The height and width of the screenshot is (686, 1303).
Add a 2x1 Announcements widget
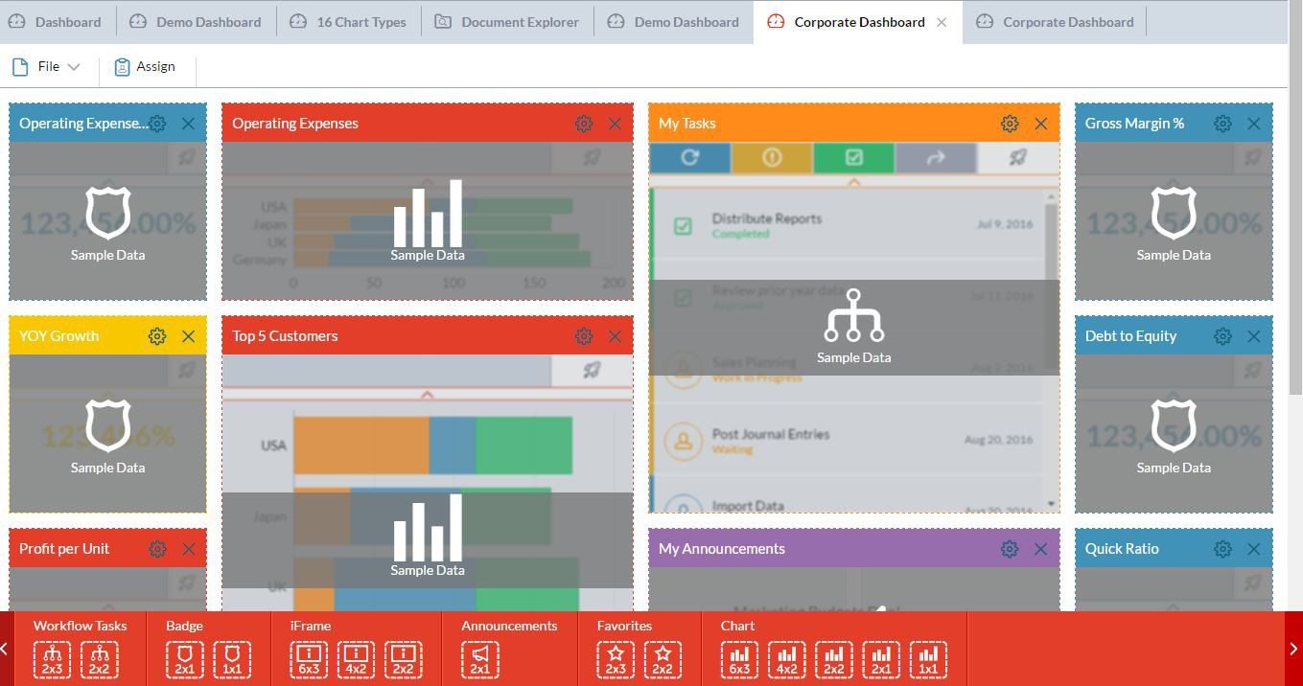pos(480,658)
